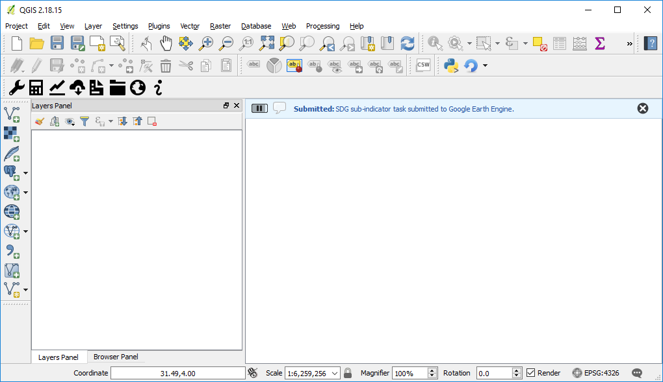The height and width of the screenshot is (382, 663).
Task: Click the Coordinate input field
Action: click(177, 373)
